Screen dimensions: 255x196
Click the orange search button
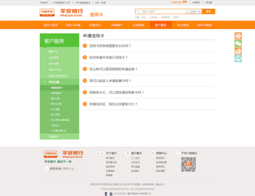pos(209,11)
